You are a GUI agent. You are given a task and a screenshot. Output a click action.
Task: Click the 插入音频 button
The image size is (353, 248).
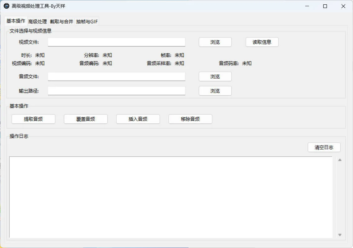138,119
